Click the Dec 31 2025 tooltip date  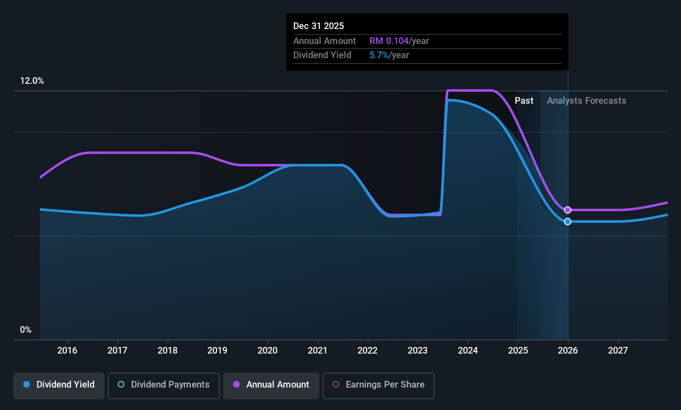319,26
